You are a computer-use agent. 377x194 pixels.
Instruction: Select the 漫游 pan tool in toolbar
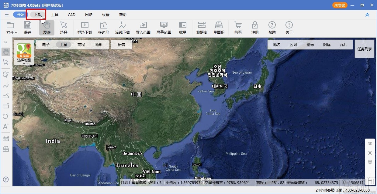click(x=47, y=28)
